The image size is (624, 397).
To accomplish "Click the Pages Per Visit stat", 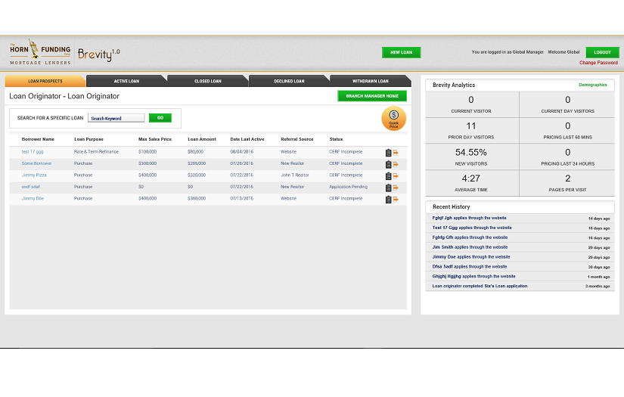I will [567, 182].
